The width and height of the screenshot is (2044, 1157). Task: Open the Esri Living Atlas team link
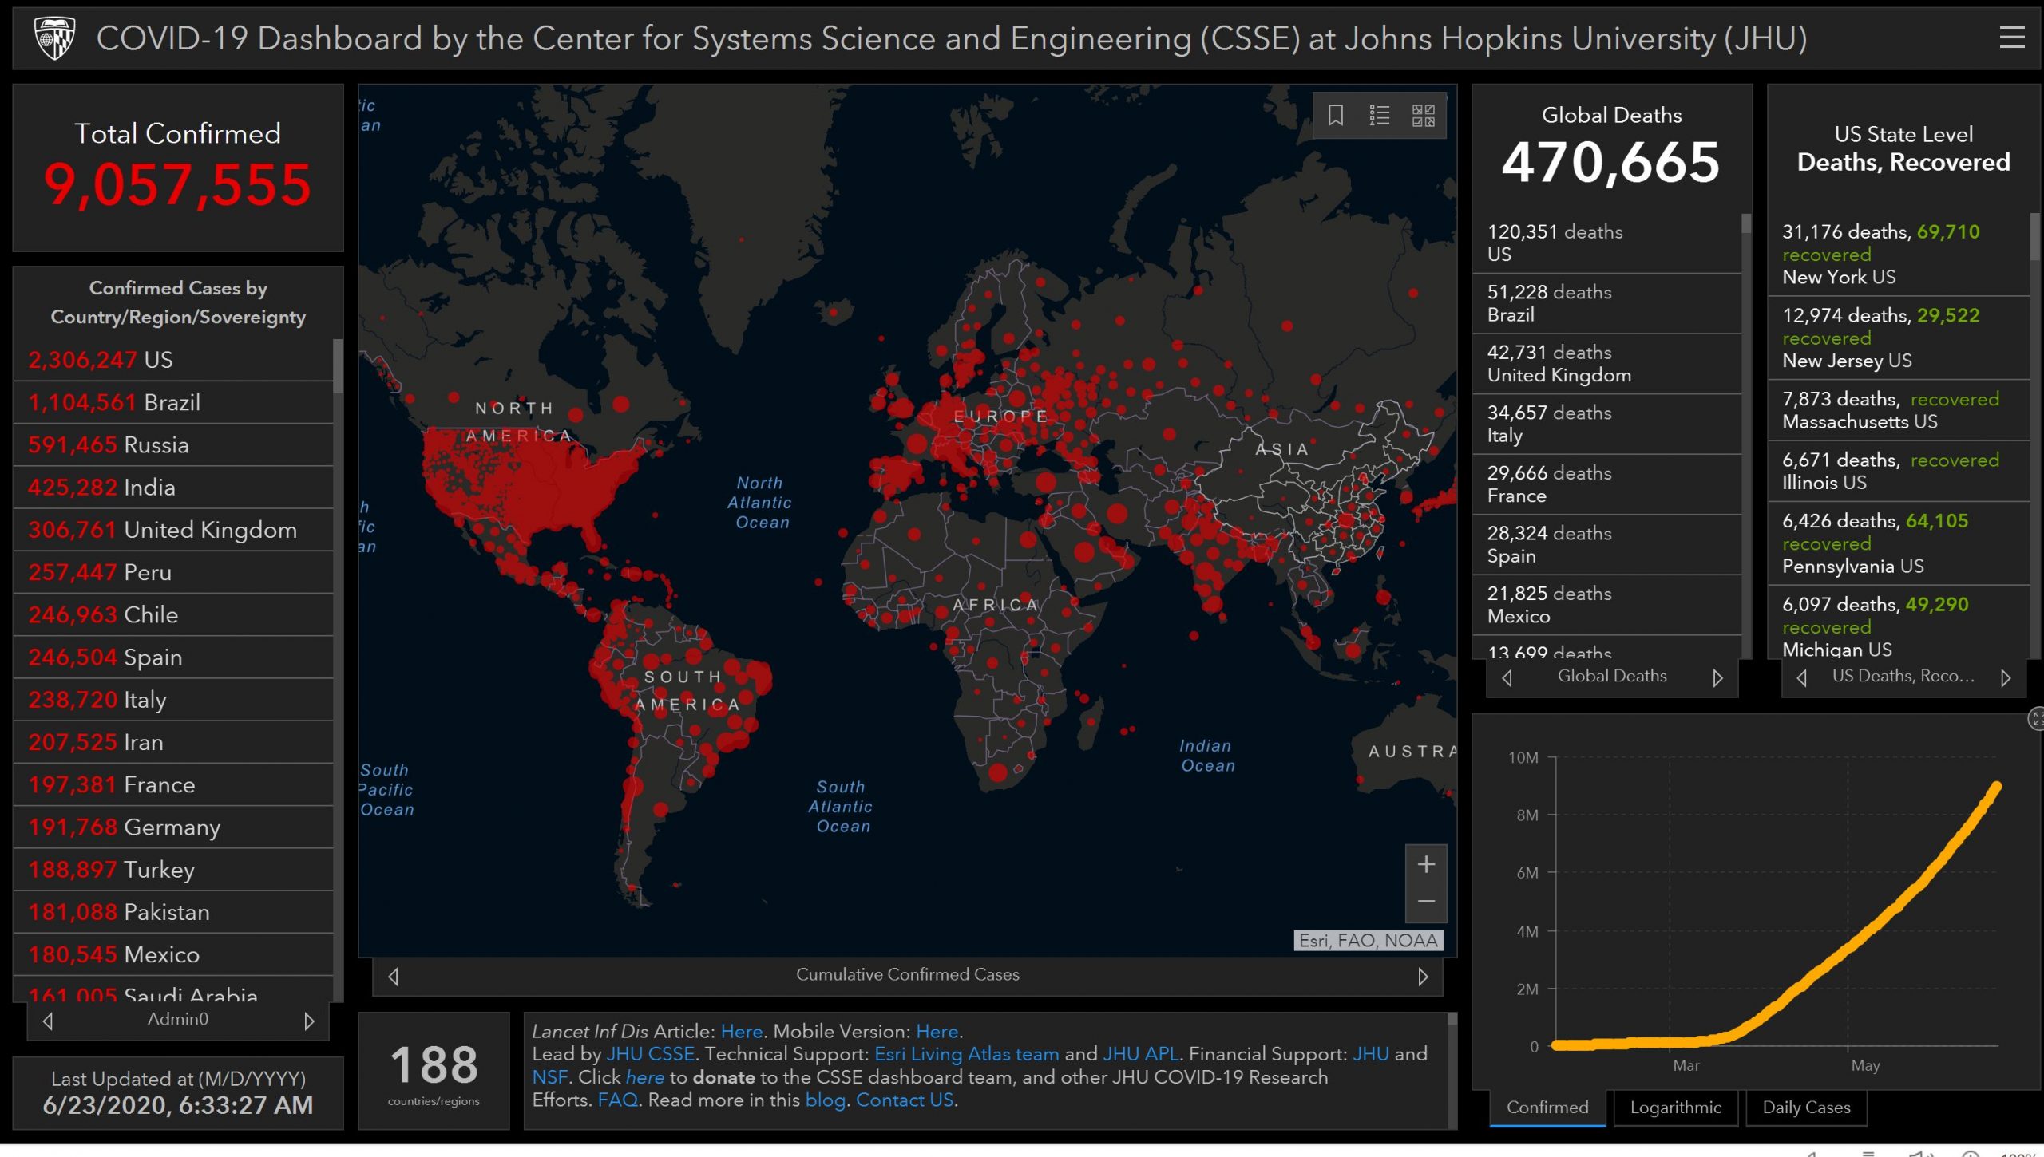tap(966, 1054)
